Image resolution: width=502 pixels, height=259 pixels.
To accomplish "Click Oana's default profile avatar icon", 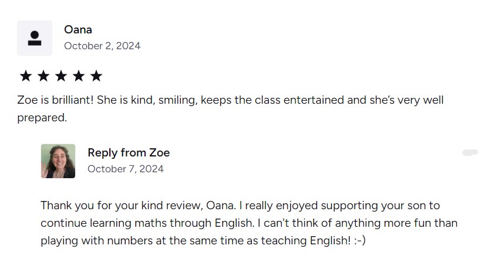I will [35, 38].
